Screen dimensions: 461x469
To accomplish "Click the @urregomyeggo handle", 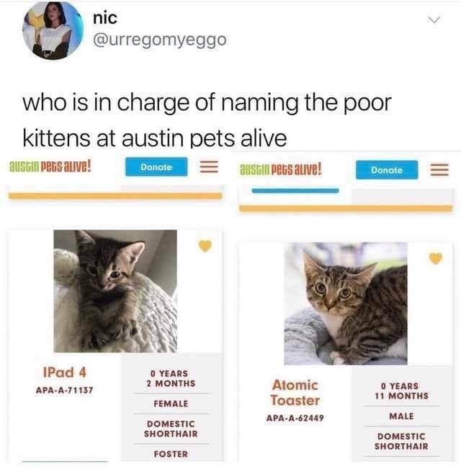I will tap(160, 40).
